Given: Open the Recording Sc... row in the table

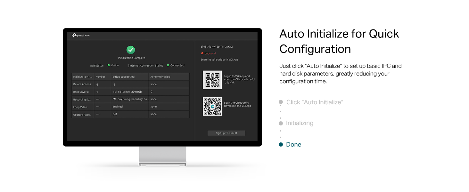Looking at the screenshot, I should [x=130, y=99].
